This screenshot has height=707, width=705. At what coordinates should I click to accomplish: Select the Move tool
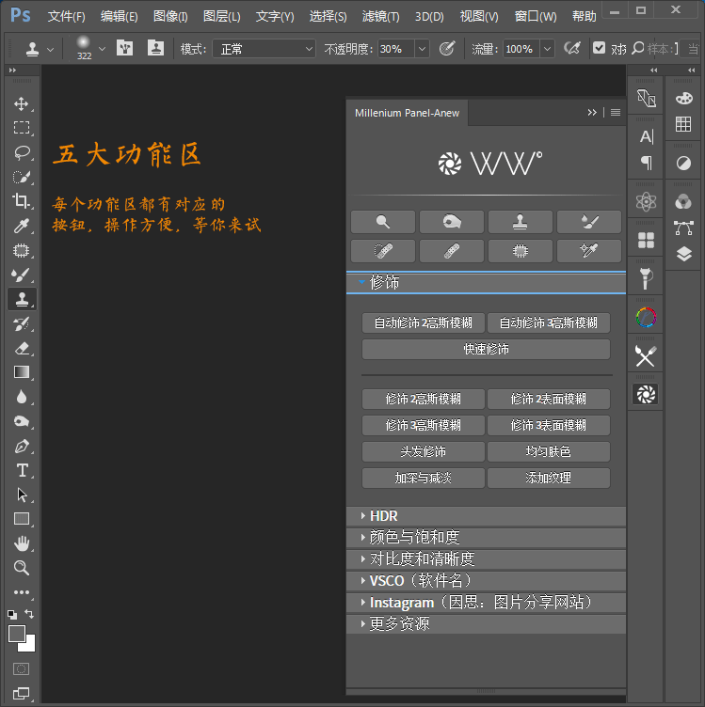pyautogui.click(x=22, y=103)
